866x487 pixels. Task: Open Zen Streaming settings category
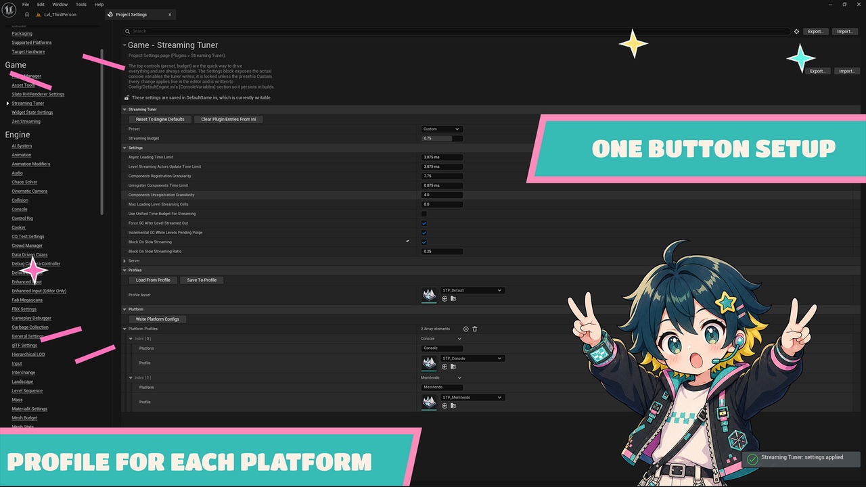coord(26,122)
